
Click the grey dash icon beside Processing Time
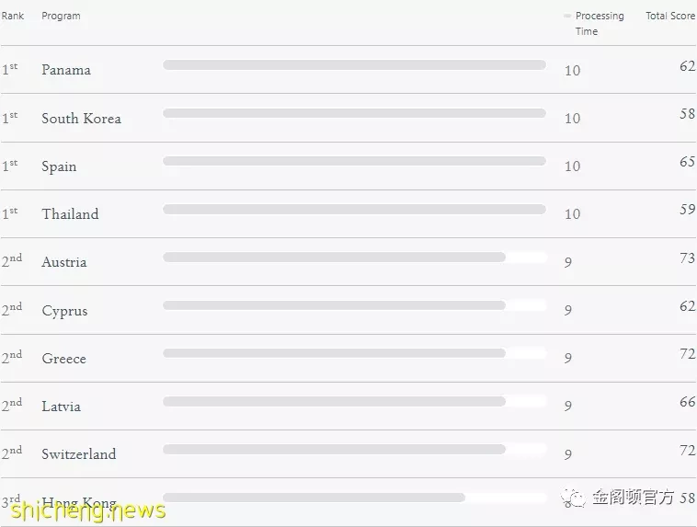567,16
